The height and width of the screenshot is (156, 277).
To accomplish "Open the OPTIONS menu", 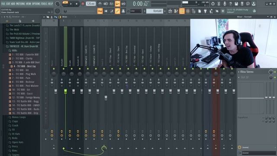I will click(x=36, y=3).
